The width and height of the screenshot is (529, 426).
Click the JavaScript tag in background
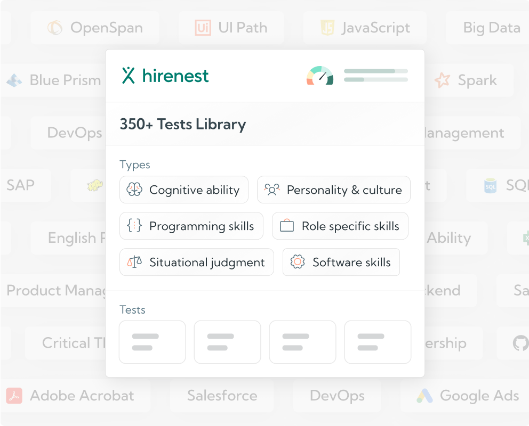pos(365,28)
